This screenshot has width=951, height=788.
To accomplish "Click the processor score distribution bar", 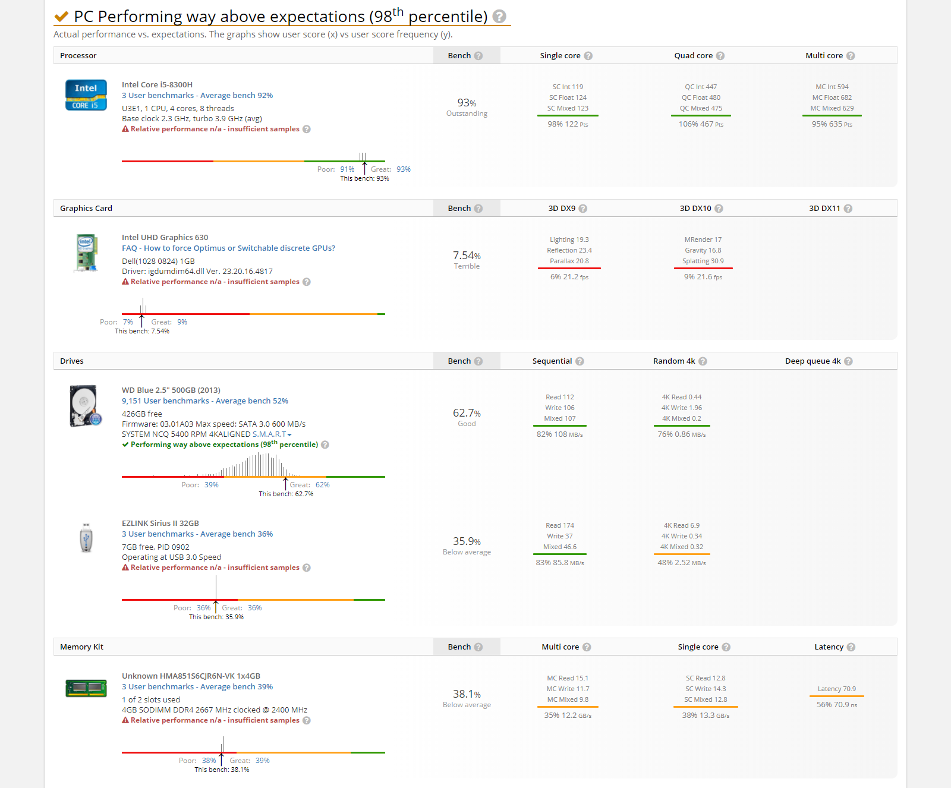I will tap(253, 161).
